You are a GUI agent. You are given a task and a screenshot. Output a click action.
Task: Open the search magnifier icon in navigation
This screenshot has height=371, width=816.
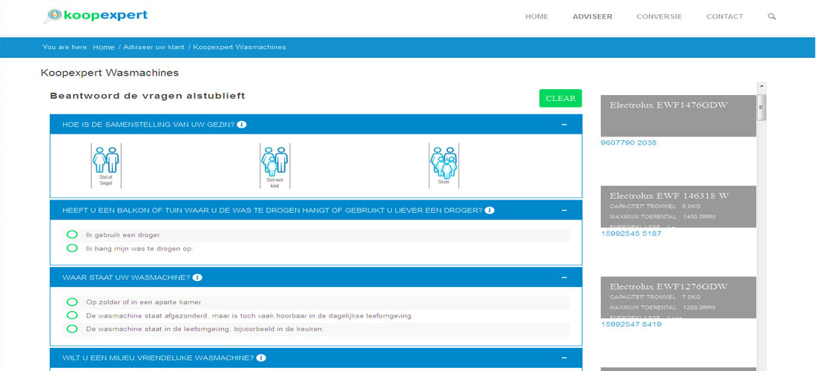tap(771, 16)
